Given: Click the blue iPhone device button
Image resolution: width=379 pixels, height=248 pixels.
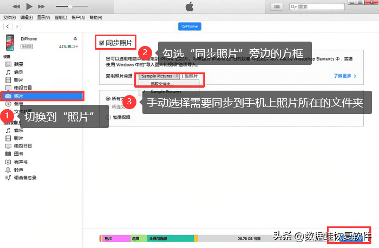Looking at the screenshot, I should tap(190, 26).
